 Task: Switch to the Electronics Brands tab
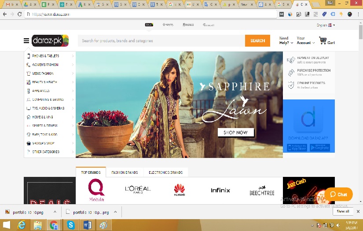coord(166,172)
